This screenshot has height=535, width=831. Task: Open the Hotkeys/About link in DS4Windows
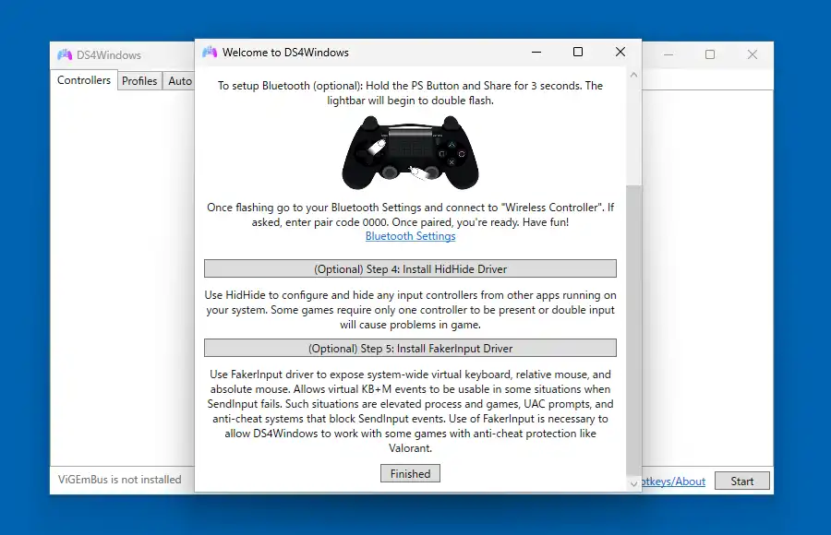pyautogui.click(x=674, y=481)
